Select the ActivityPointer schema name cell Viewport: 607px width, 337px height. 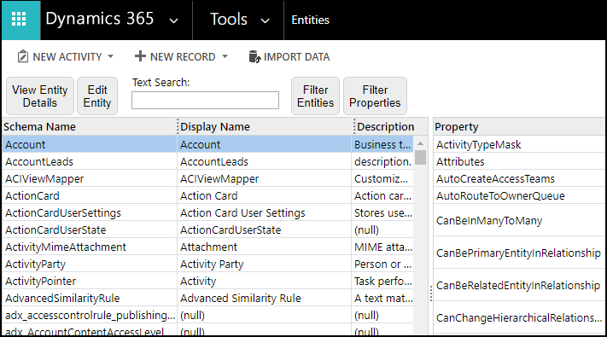coord(90,281)
